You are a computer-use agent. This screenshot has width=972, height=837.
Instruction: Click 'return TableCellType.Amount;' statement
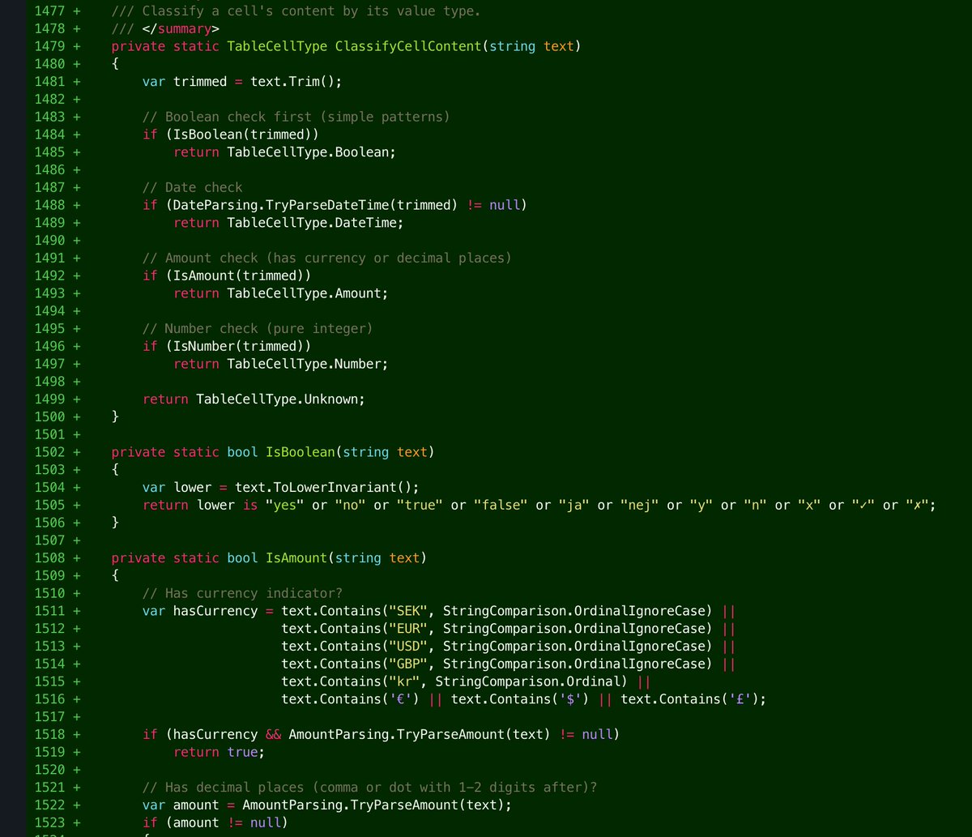[x=281, y=293]
